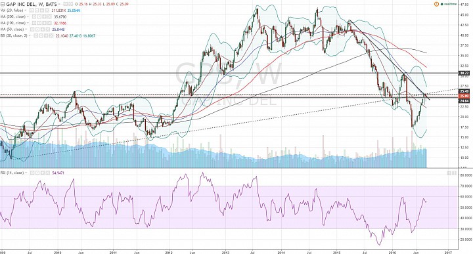Click the RSI value 54.9471
473x254 pixels.
coord(58,173)
